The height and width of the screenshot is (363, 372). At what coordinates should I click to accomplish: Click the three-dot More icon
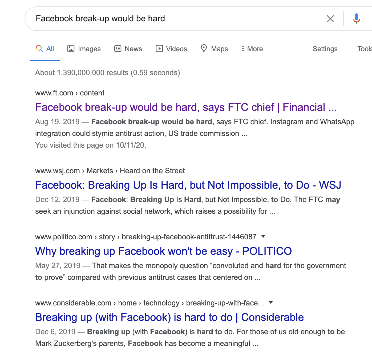pyautogui.click(x=243, y=49)
